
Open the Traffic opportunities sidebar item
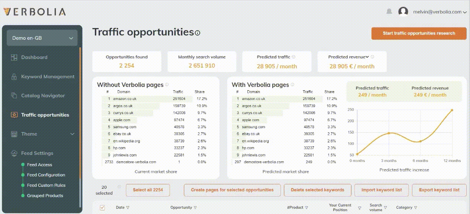(45, 115)
